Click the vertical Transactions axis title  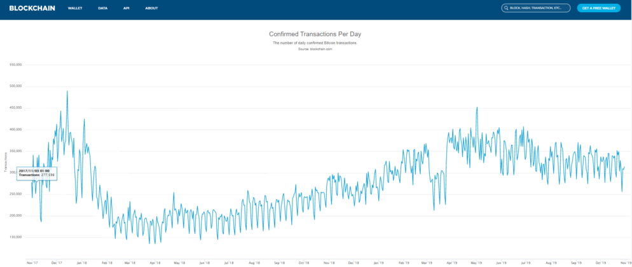tap(5, 161)
